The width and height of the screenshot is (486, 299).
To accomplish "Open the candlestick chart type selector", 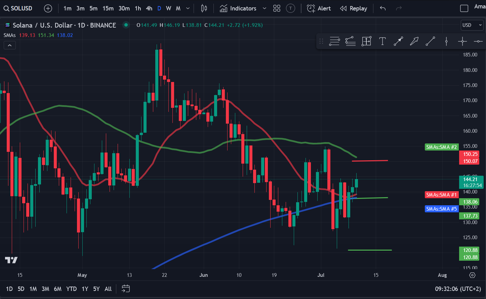I will pos(204,8).
